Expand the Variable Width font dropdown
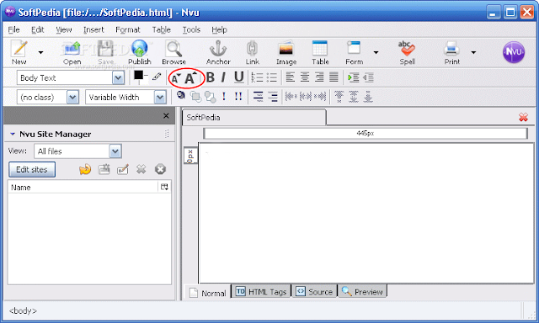The image size is (539, 323). point(160,97)
